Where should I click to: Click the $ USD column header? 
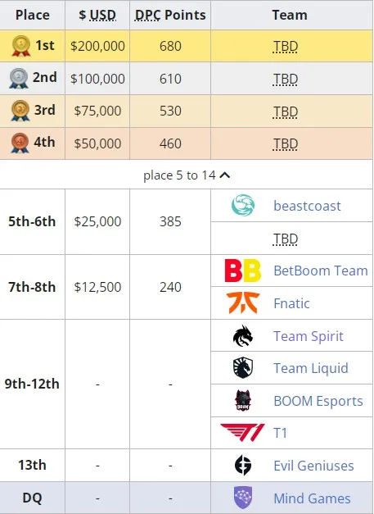click(97, 15)
